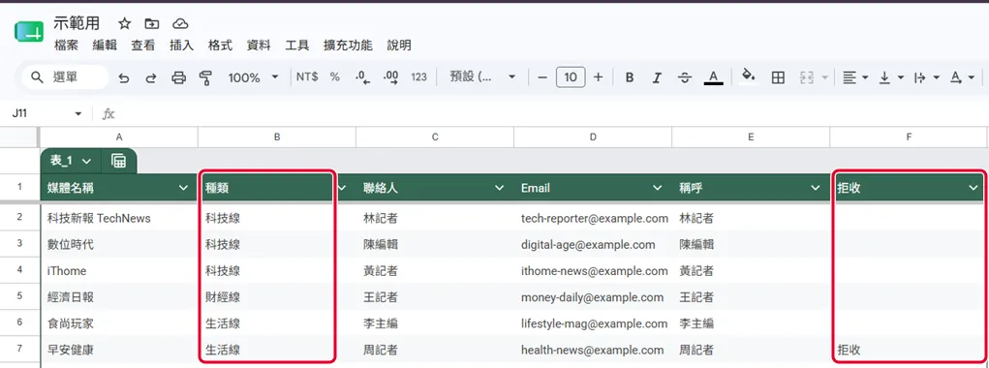The width and height of the screenshot is (989, 368).
Task: Open the borders tool
Action: tap(779, 77)
